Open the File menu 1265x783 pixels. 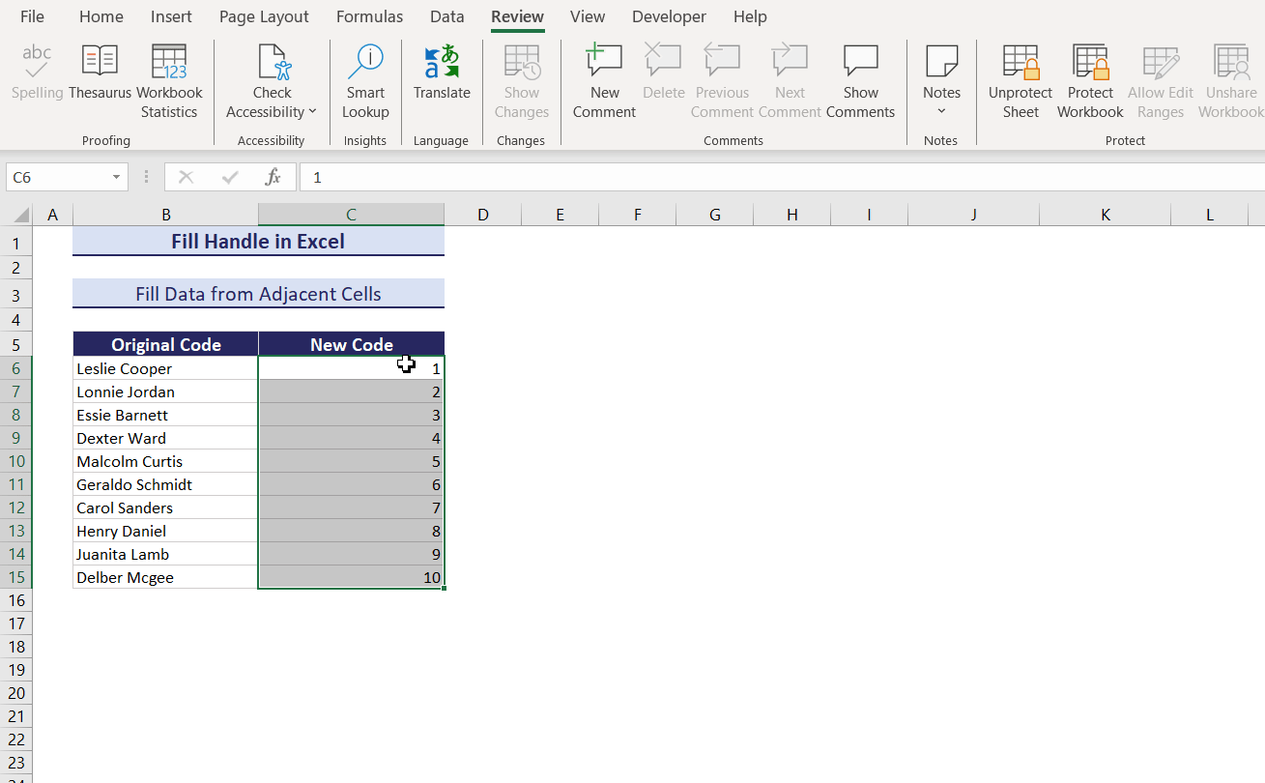tap(32, 16)
